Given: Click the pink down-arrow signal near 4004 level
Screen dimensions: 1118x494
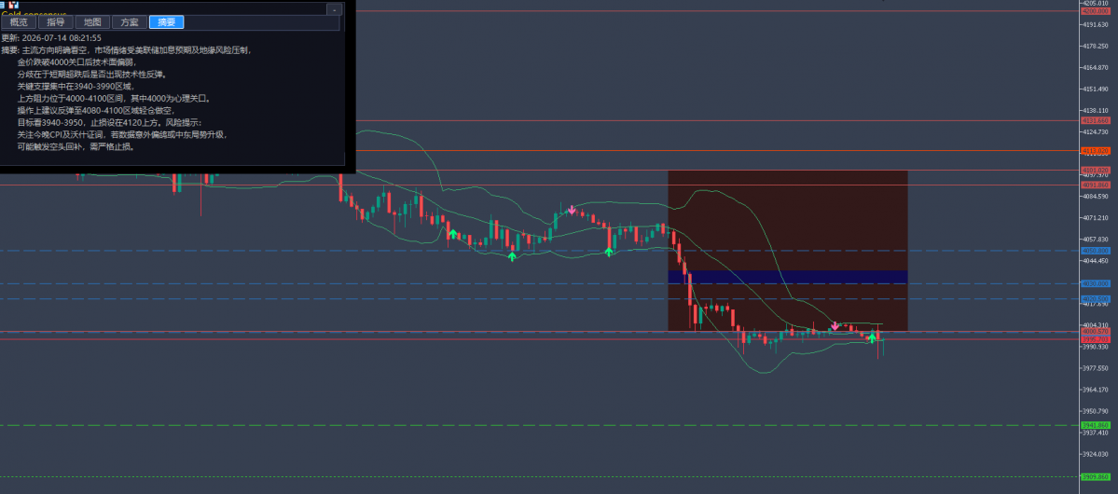Looking at the screenshot, I should click(835, 326).
